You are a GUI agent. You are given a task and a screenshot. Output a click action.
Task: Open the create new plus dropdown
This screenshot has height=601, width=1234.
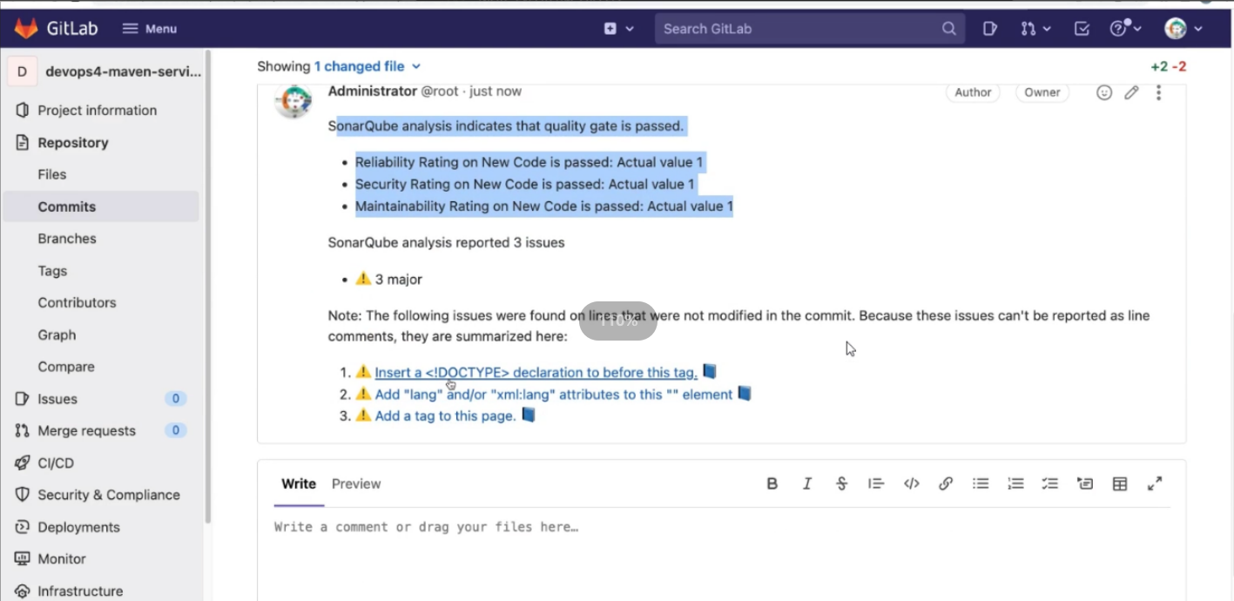[618, 29]
